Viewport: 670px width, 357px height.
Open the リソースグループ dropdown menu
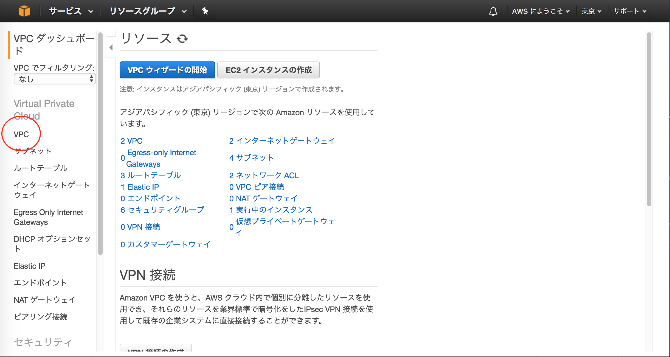148,11
